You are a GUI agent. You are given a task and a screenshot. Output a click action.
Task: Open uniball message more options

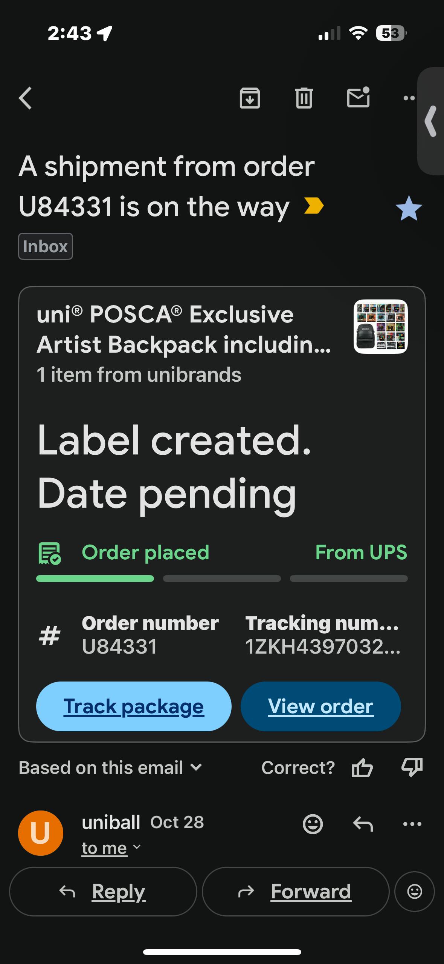[412, 824]
